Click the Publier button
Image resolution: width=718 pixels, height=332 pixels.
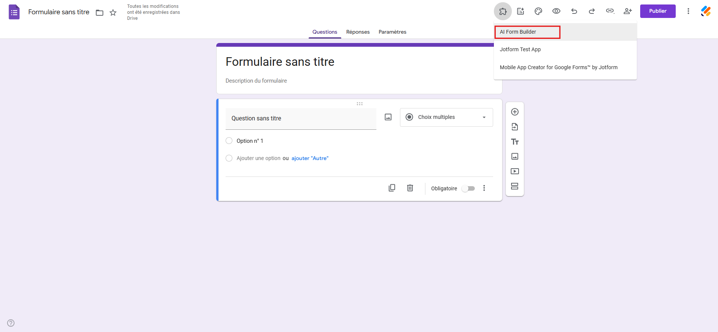click(658, 11)
